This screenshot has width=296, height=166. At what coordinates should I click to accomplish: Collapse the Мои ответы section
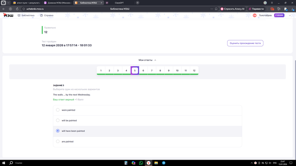(147, 60)
